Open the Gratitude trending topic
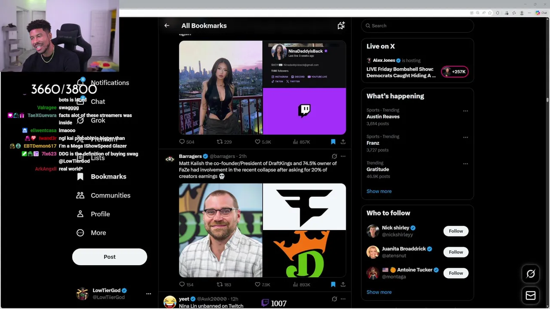Viewport: 550px width, 309px height. [378, 170]
